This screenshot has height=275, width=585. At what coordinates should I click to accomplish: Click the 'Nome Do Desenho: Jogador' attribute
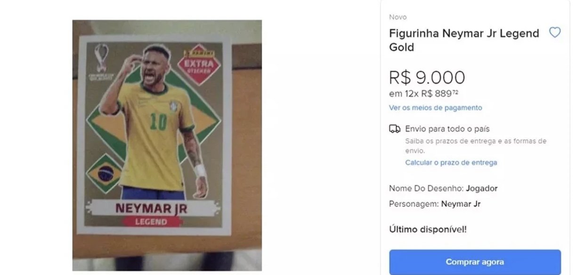(443, 189)
